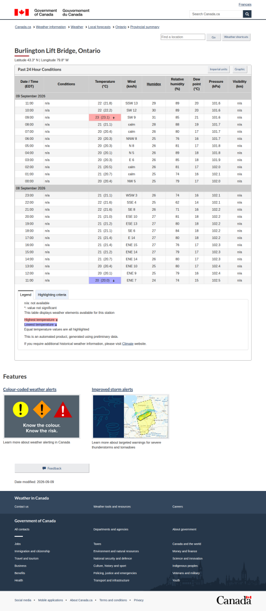
Task: Open Terms and conditions link
Action: pyautogui.click(x=113, y=600)
